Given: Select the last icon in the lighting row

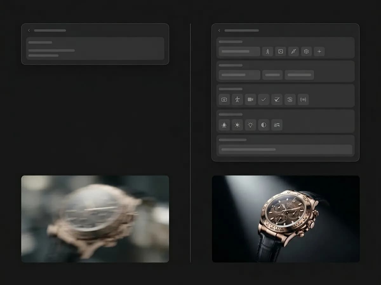Looking at the screenshot, I should 277,125.
